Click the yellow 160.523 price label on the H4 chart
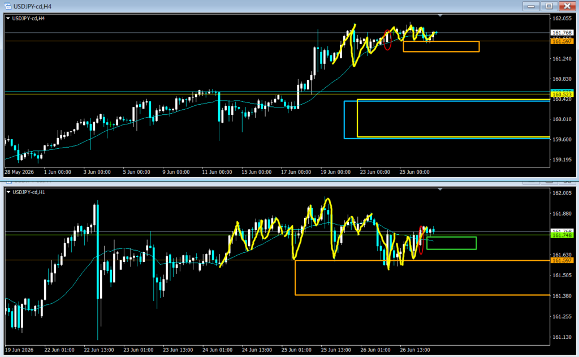This screenshot has width=579, height=357. click(x=562, y=94)
